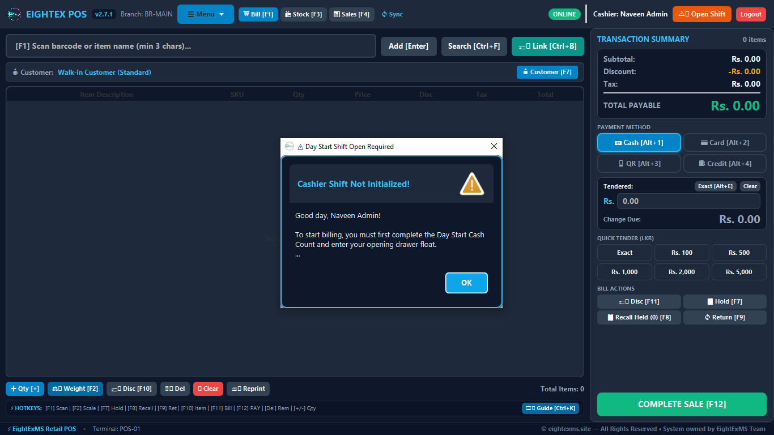Click the Link [Ctrl+B] button

click(548, 46)
